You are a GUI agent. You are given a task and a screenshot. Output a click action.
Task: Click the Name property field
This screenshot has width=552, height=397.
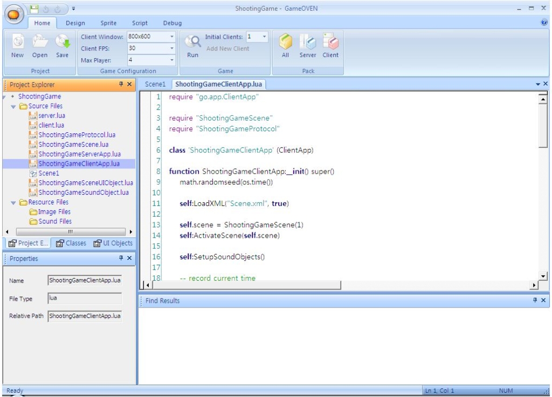(x=85, y=280)
